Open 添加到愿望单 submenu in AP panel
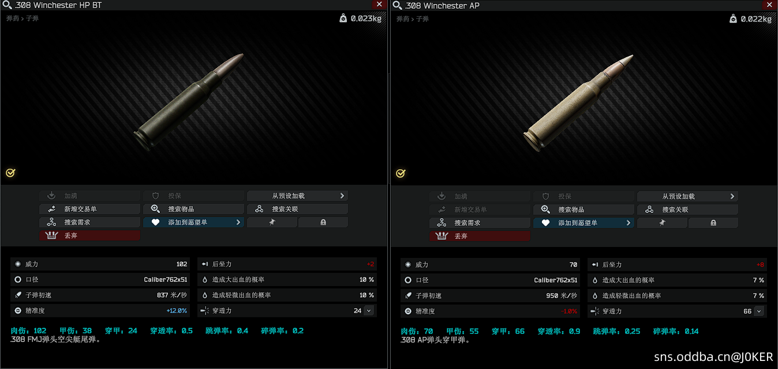778x369 pixels. [x=583, y=223]
